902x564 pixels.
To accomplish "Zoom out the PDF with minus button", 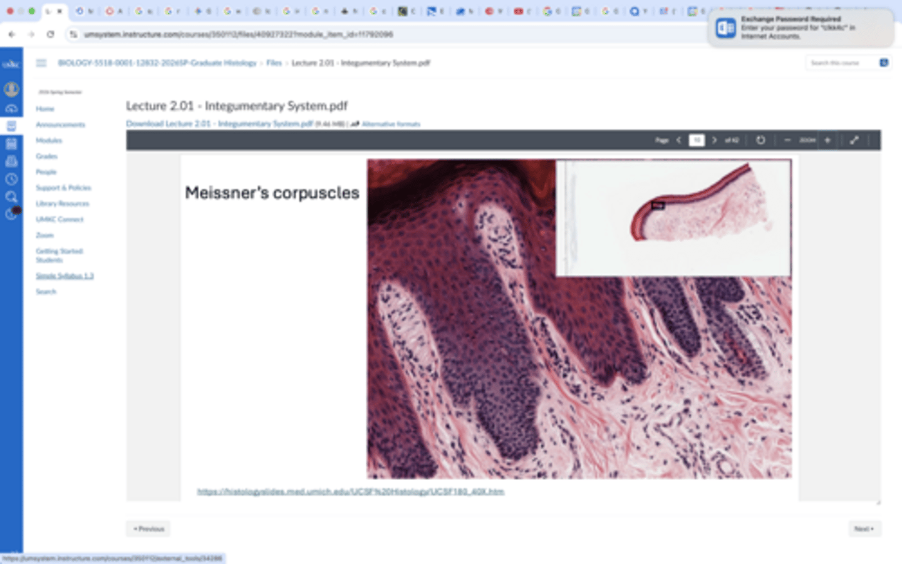I will click(787, 140).
